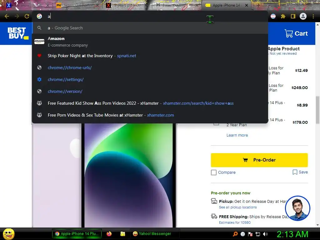Select the Chrome 'Apple iPhone 14 Plu...' taskbar item
Image resolution: width=320 pixels, height=240 pixels.
point(77,234)
